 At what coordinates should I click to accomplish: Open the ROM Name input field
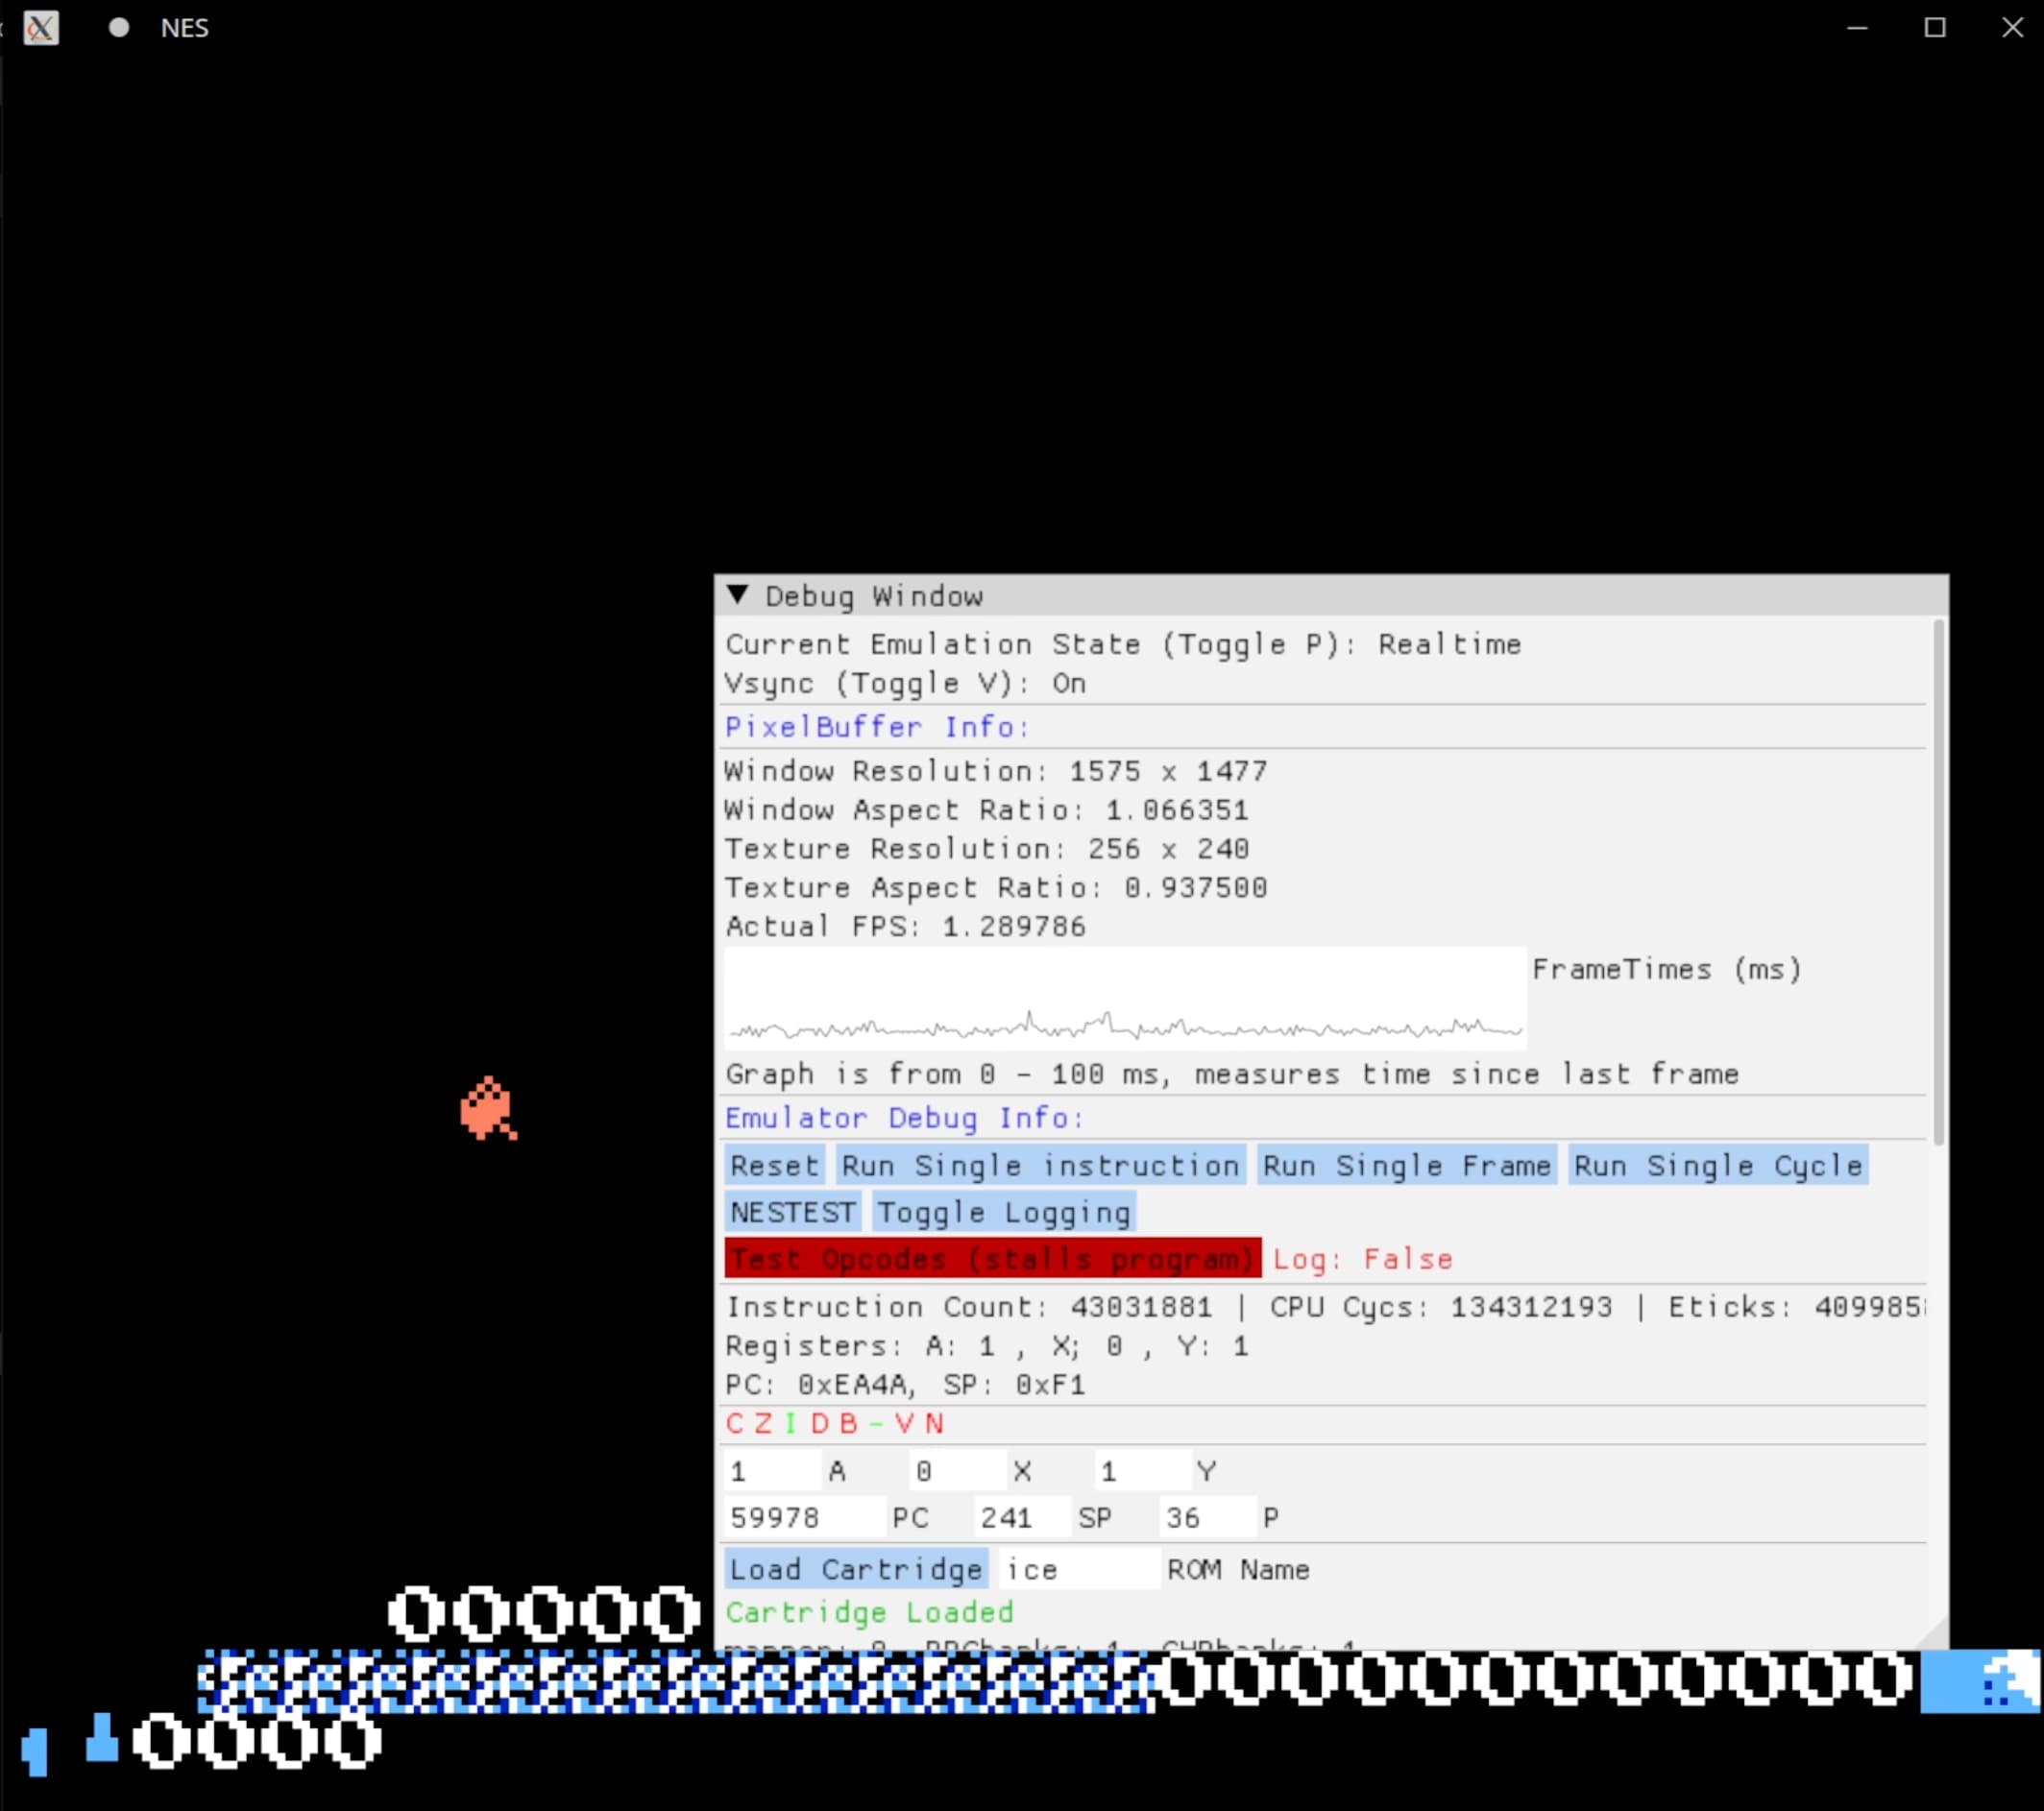1065,1568
